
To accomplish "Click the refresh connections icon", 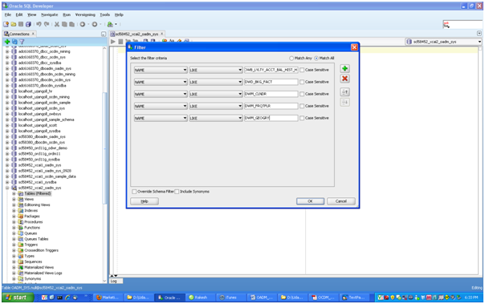I will 14,42.
